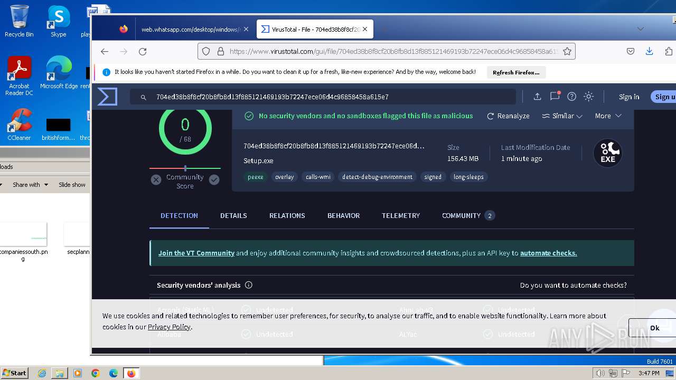Open Internet Explorer taskbar icon
The width and height of the screenshot is (676, 380).
click(x=42, y=373)
